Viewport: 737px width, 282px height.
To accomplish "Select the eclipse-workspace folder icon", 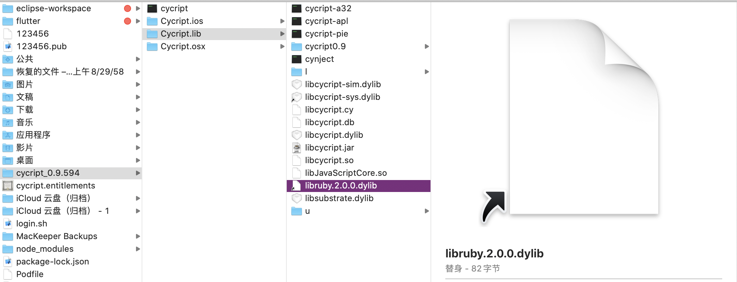I will tap(8, 8).
